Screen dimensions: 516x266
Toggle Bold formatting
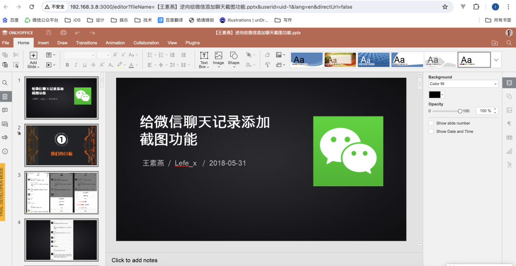pyautogui.click(x=67, y=65)
